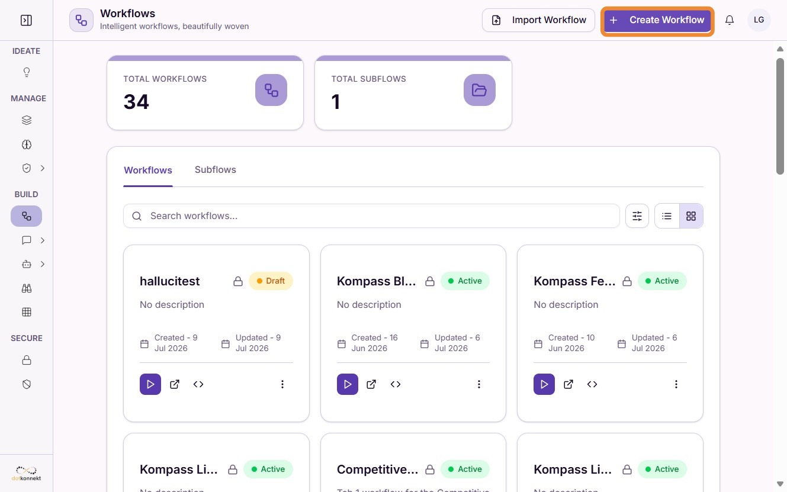This screenshot has height=492, width=787.
Task: Run the hallucitest workflow with the play button
Action: (150, 384)
